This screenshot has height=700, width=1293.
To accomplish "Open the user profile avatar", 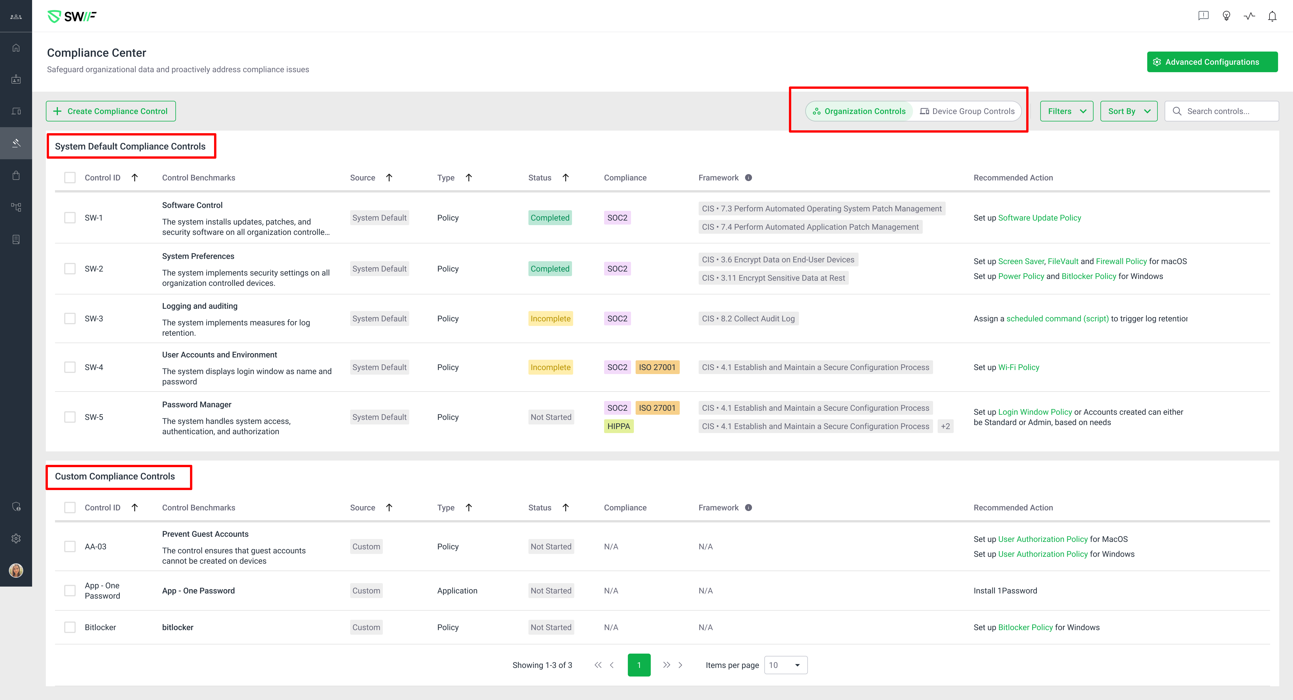I will (x=16, y=571).
